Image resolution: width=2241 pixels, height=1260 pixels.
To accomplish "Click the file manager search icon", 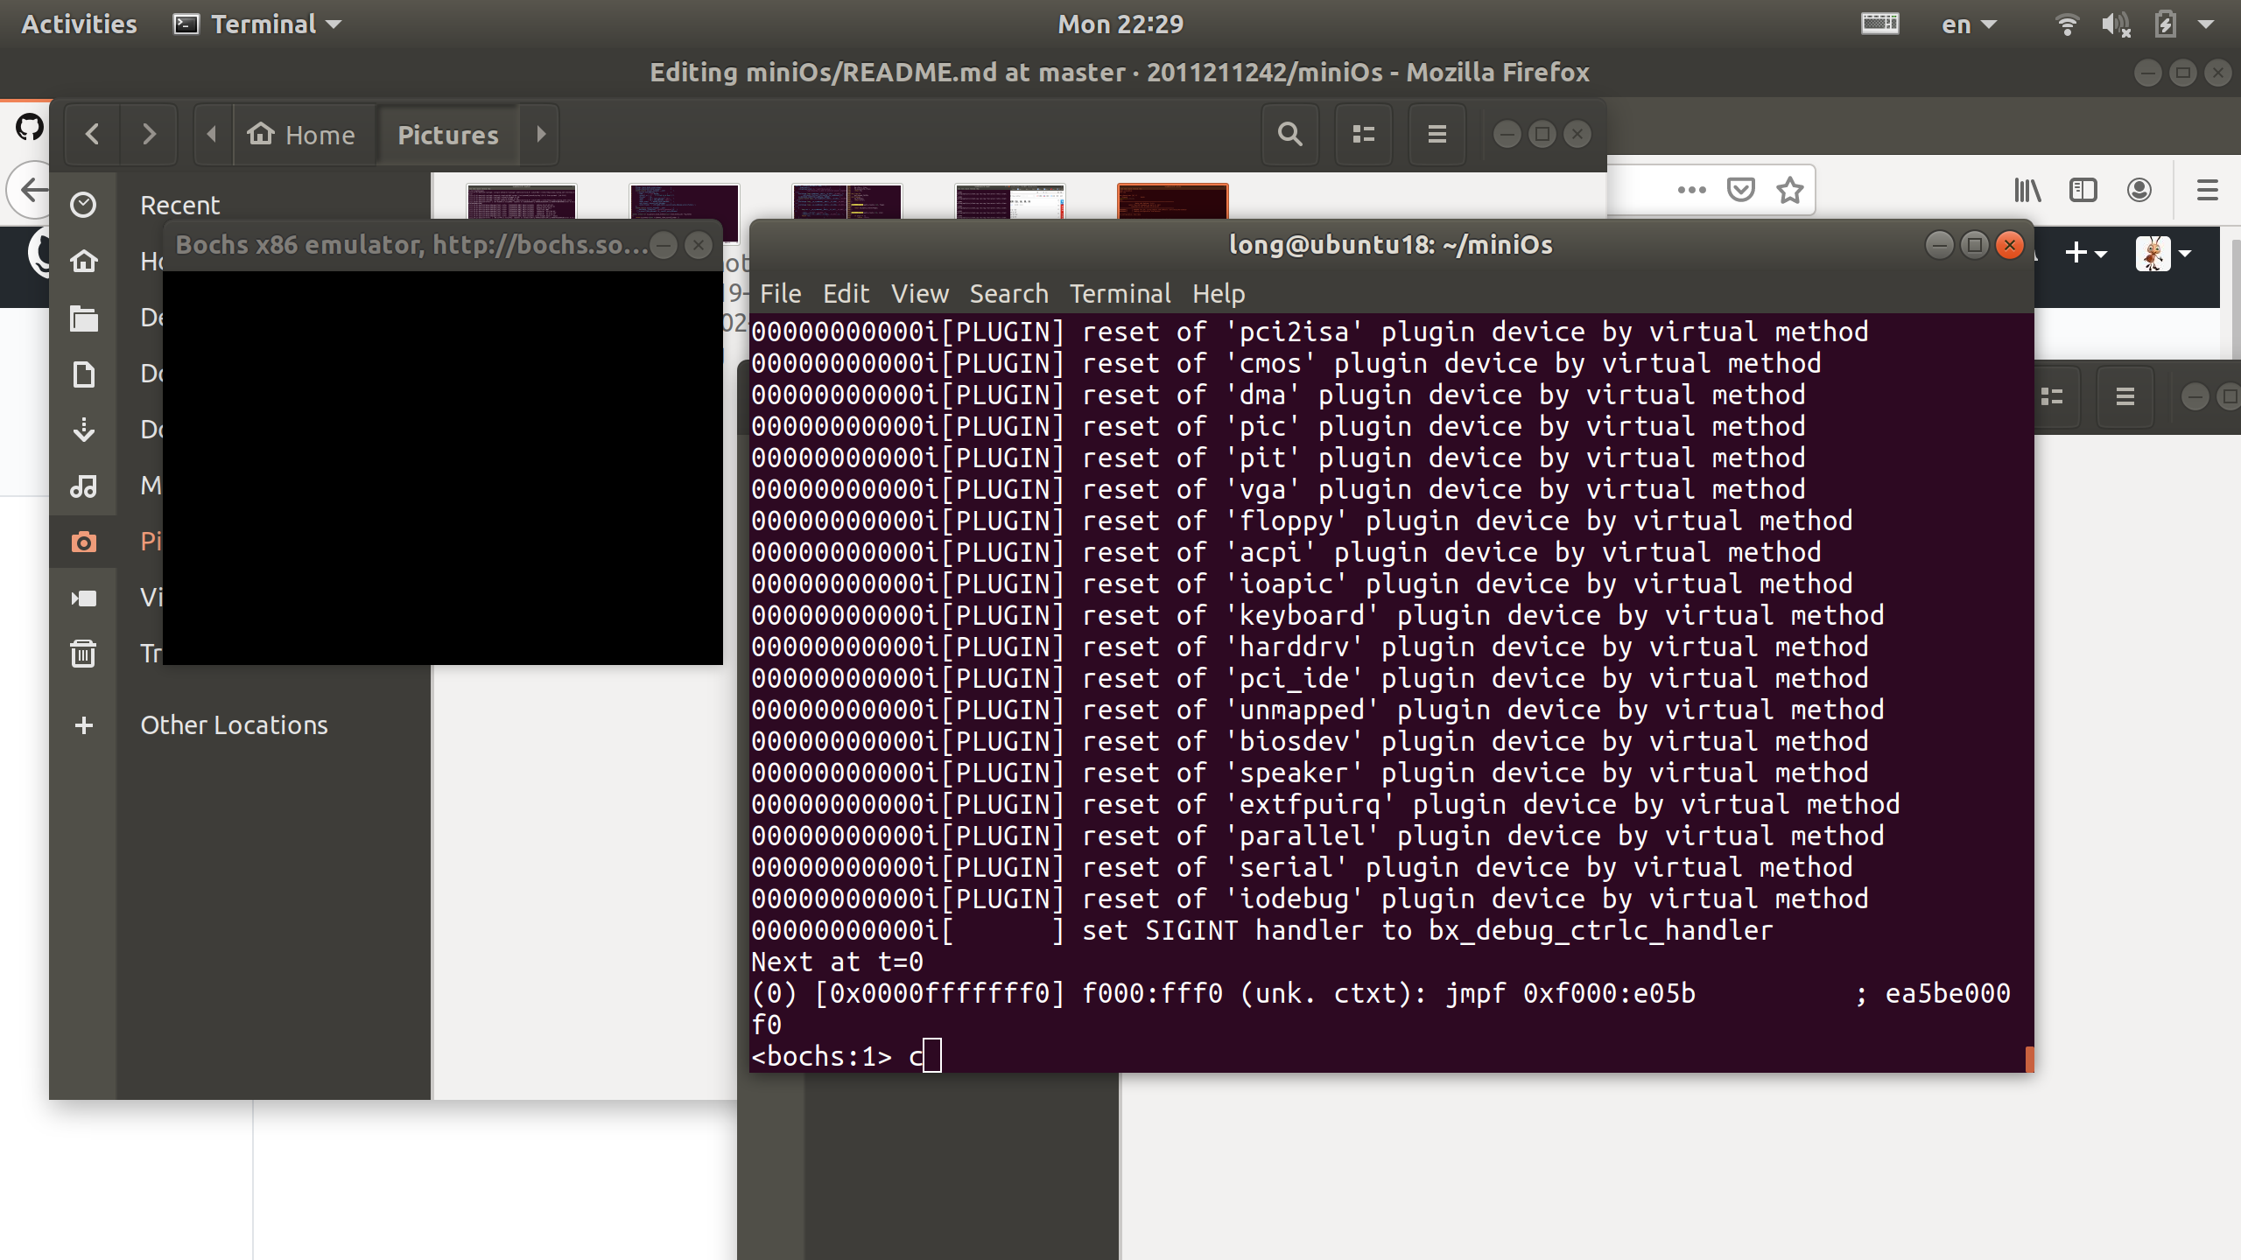I will click(1289, 134).
